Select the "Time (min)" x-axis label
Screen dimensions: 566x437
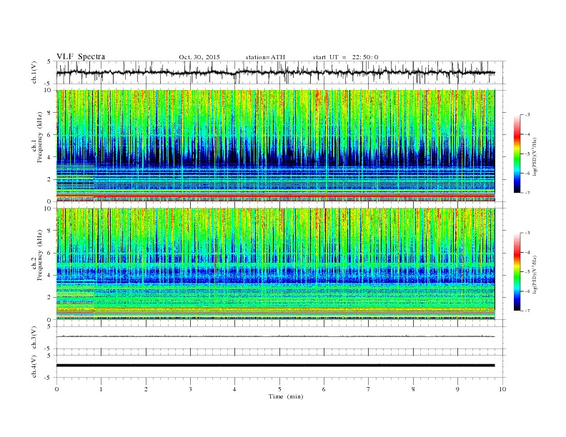click(x=286, y=396)
